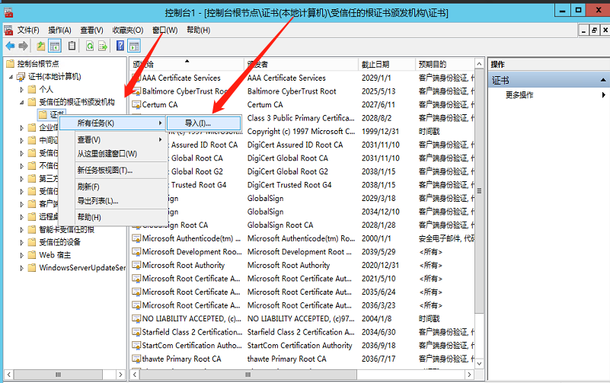Expand the WindowsServerUpdateServices tree node
Image resolution: width=610 pixels, height=383 pixels.
point(22,268)
